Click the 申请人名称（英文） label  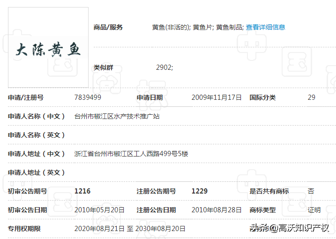point(36,135)
